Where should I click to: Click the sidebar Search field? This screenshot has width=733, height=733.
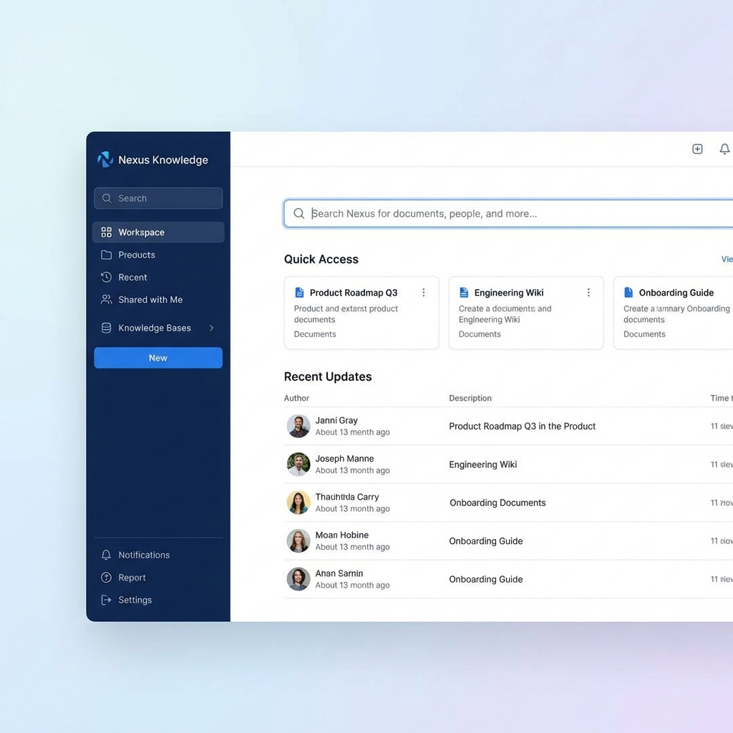pyautogui.click(x=158, y=198)
